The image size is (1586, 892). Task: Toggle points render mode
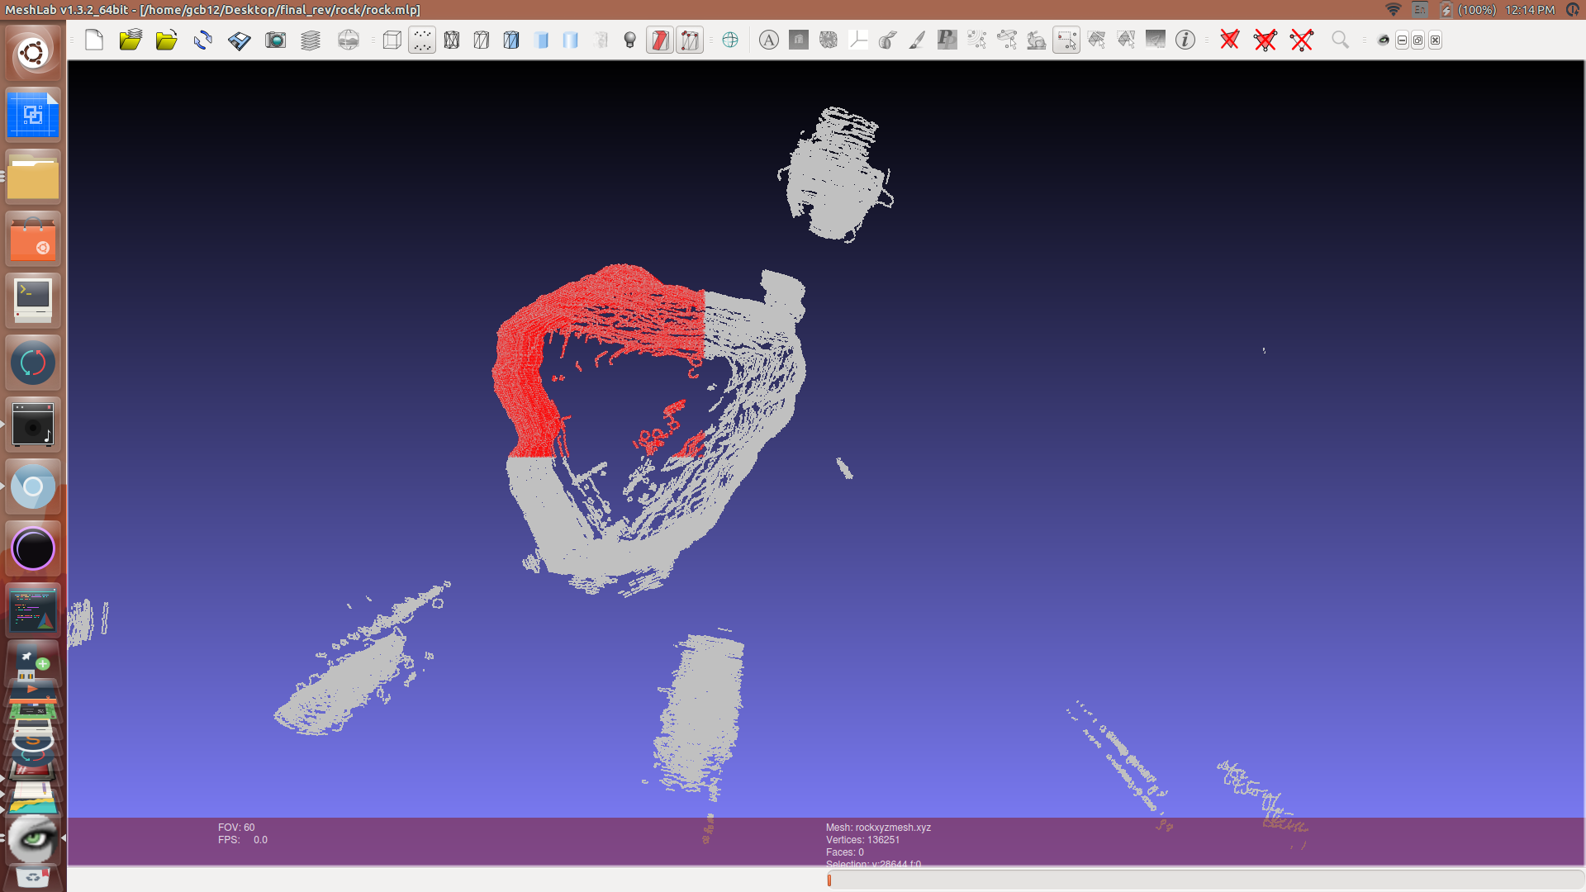click(x=422, y=40)
